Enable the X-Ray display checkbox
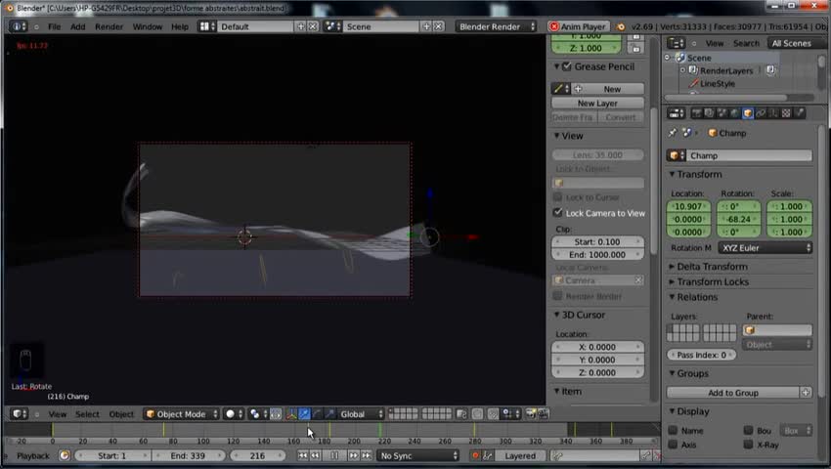831x469 pixels. pos(748,445)
